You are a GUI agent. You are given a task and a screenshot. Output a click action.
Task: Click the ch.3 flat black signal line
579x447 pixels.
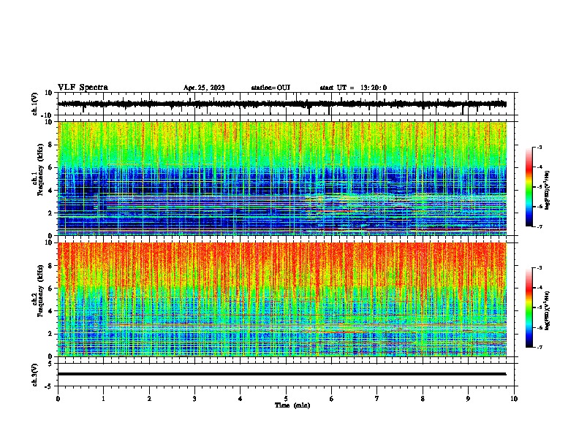[281, 374]
